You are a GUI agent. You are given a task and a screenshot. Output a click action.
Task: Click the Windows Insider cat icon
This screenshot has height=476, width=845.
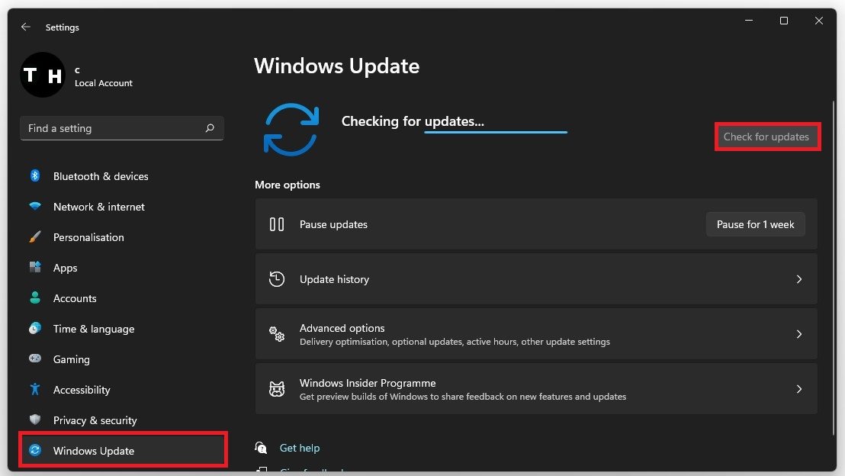[x=277, y=389]
